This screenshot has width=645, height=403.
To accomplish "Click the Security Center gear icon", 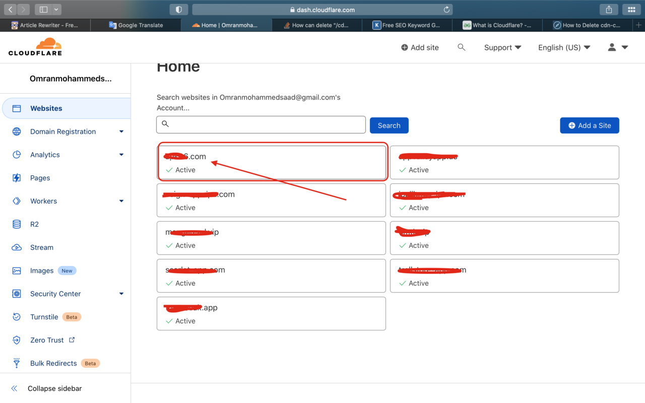I will [x=17, y=294].
